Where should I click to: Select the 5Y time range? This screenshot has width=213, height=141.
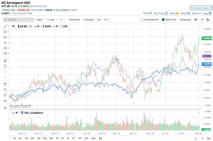(74, 138)
